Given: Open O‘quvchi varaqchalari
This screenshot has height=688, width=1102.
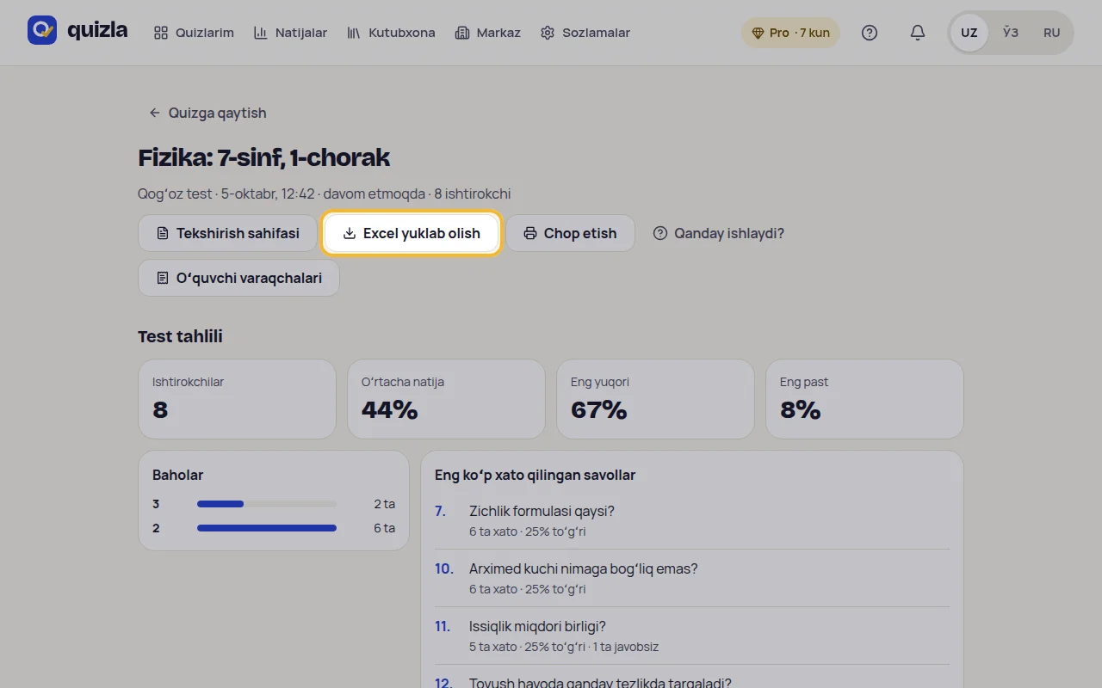Looking at the screenshot, I should [239, 278].
